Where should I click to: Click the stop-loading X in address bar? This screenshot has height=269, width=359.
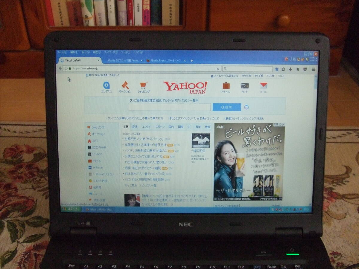218,69
